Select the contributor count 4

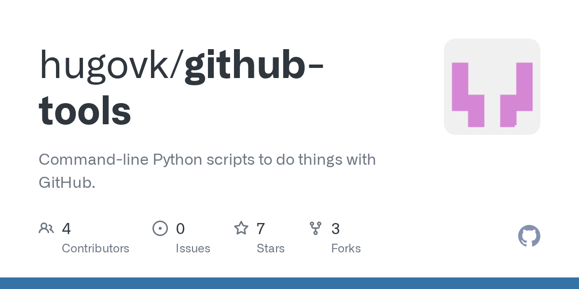click(67, 228)
